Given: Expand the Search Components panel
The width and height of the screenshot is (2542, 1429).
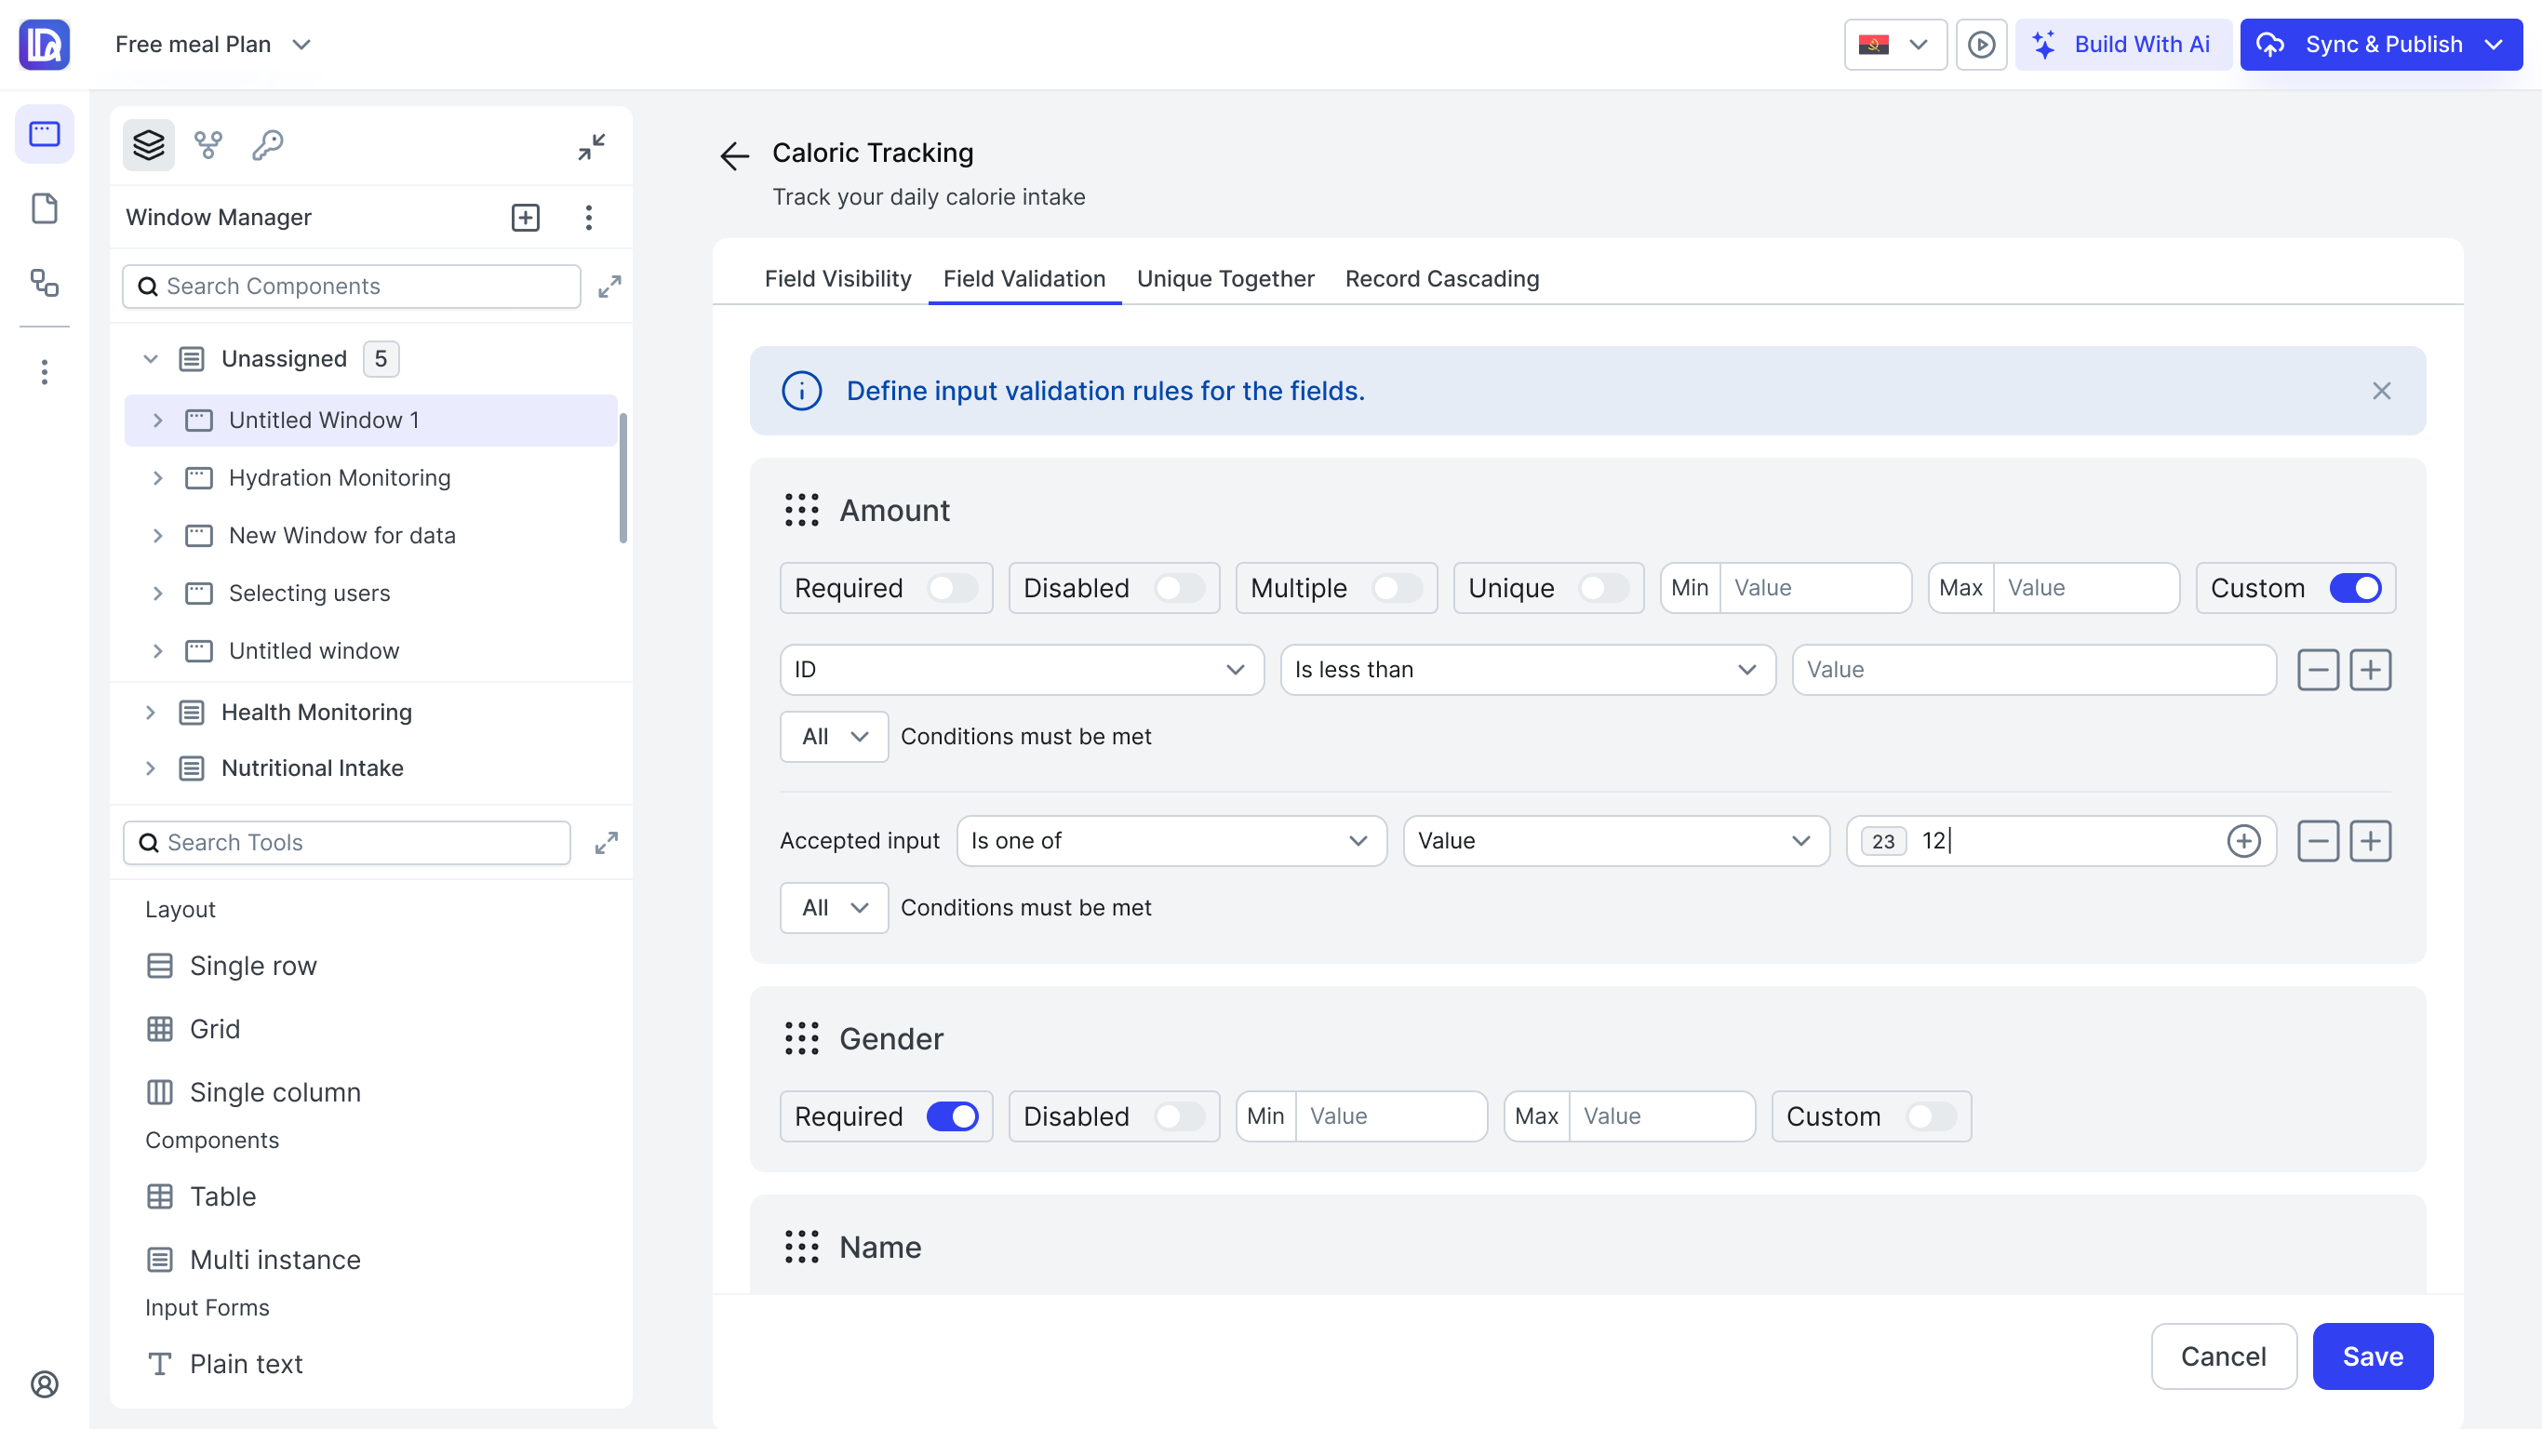Looking at the screenshot, I should click(609, 287).
